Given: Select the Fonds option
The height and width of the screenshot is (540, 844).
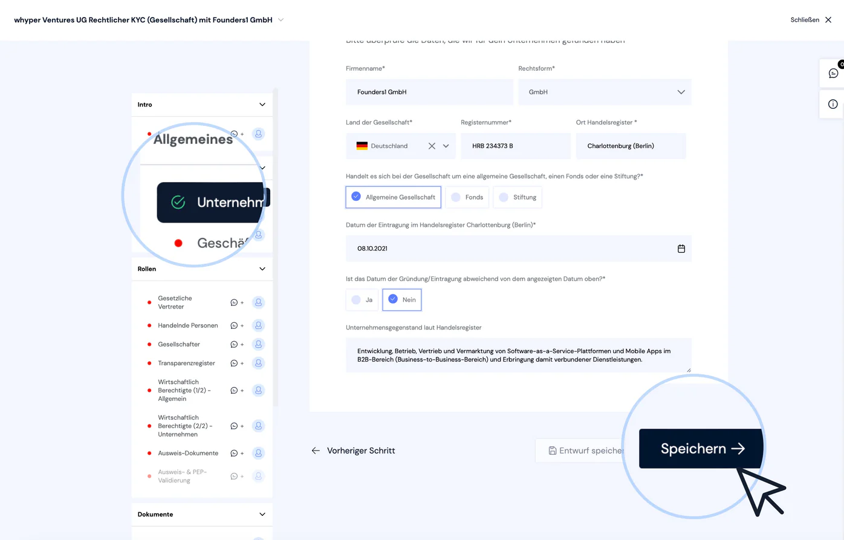Looking at the screenshot, I should (x=467, y=197).
